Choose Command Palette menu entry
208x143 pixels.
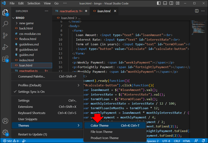click(x=47, y=76)
